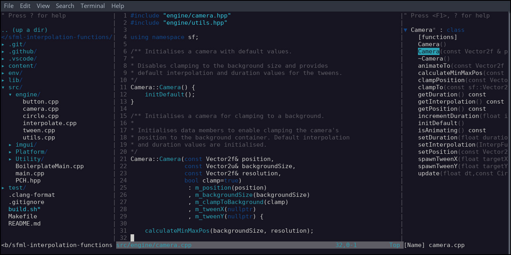Go up a dir in file tree
The height and width of the screenshot is (255, 511).
tap(24, 30)
